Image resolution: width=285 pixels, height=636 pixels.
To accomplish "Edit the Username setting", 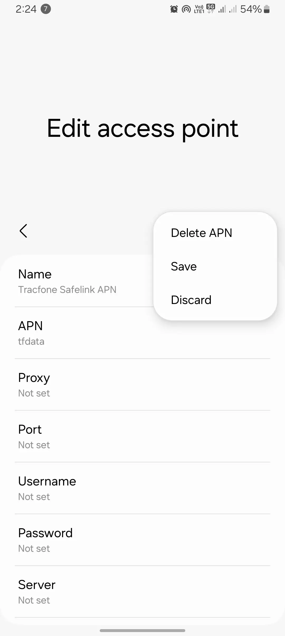I will tap(142, 488).
